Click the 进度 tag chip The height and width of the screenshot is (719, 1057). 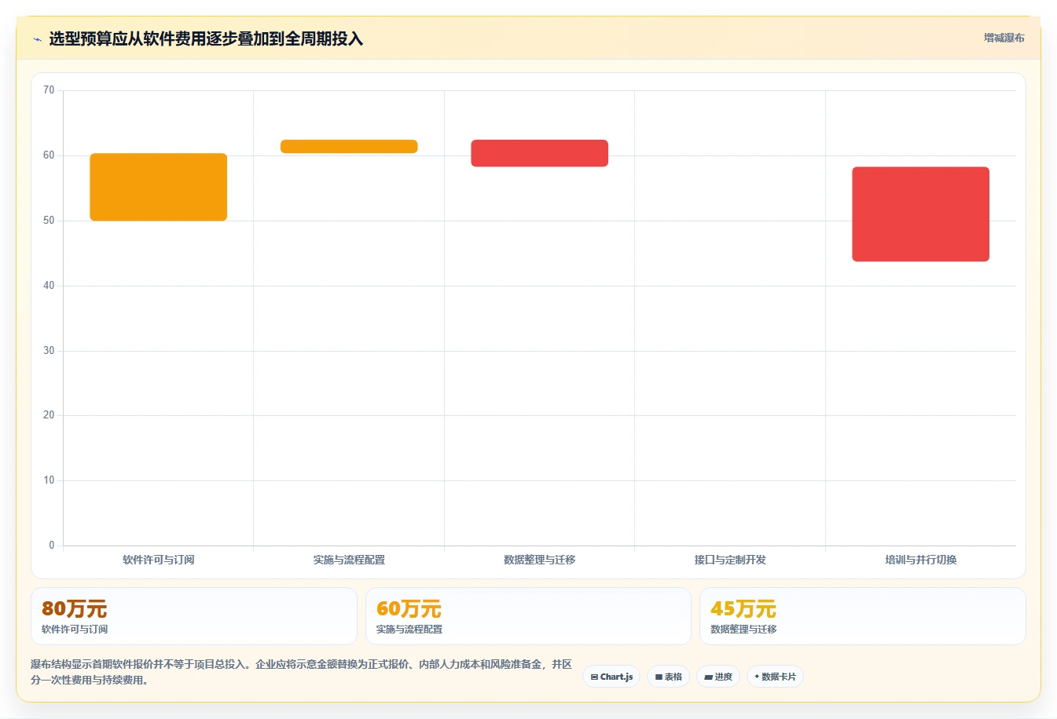[718, 677]
